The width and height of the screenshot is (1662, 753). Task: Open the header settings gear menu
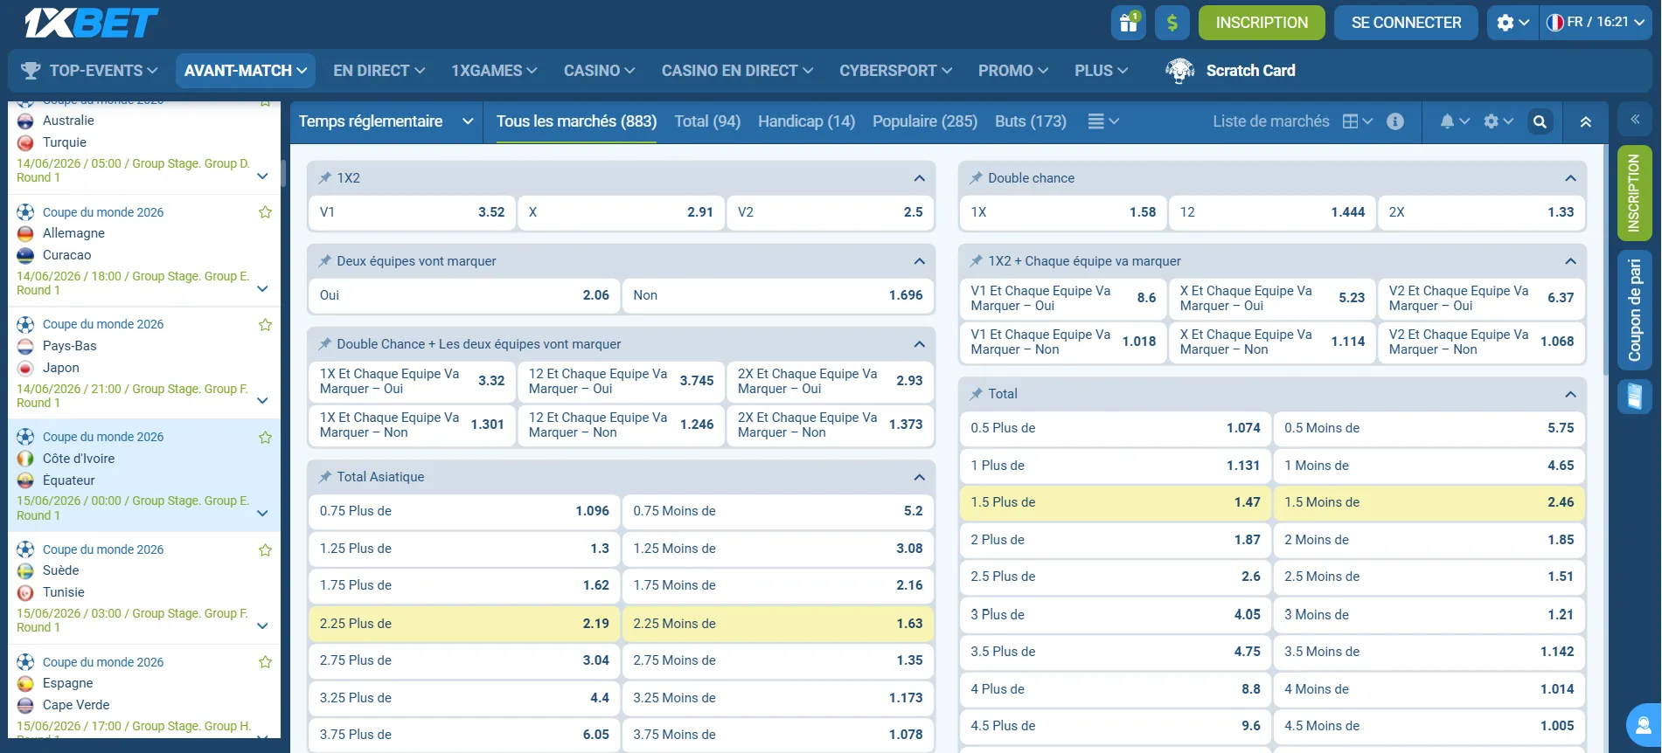[x=1512, y=23]
